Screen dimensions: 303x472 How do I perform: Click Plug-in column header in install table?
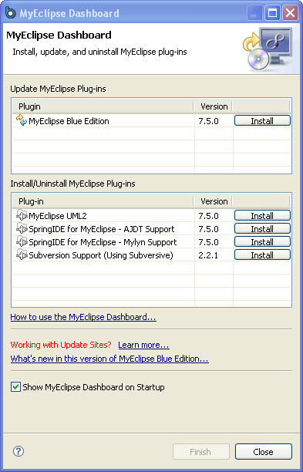point(103,201)
